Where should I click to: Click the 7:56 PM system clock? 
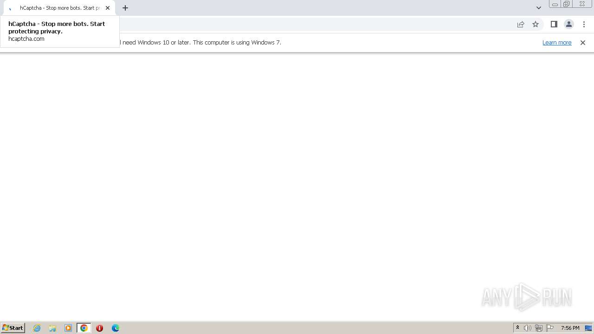(x=570, y=328)
